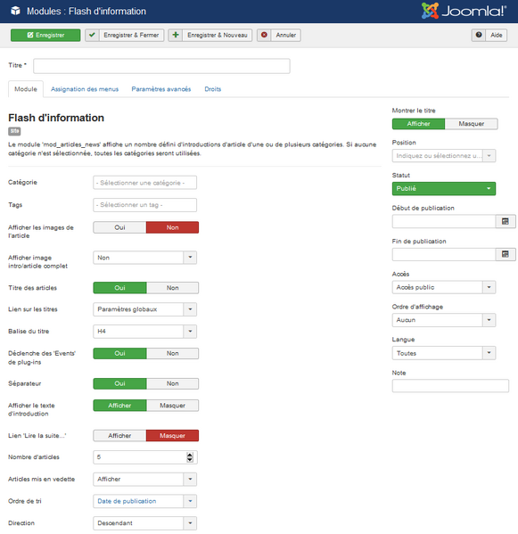
Task: Open the Position selection dropdown
Action: coord(444,156)
